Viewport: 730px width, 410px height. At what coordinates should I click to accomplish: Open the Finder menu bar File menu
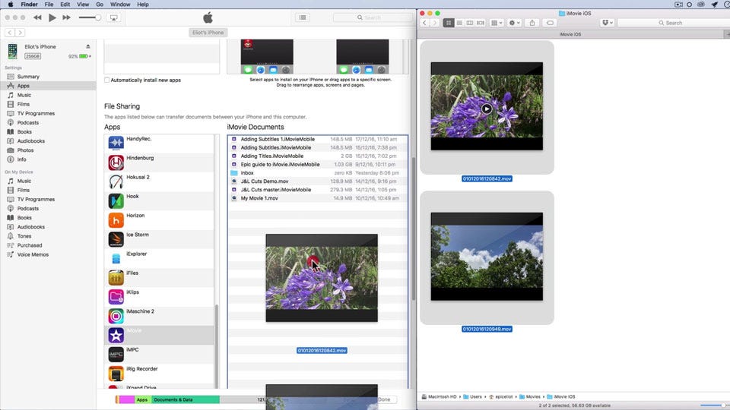49,5
